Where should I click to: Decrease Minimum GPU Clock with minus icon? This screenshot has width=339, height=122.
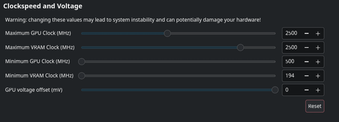click(x=306, y=61)
